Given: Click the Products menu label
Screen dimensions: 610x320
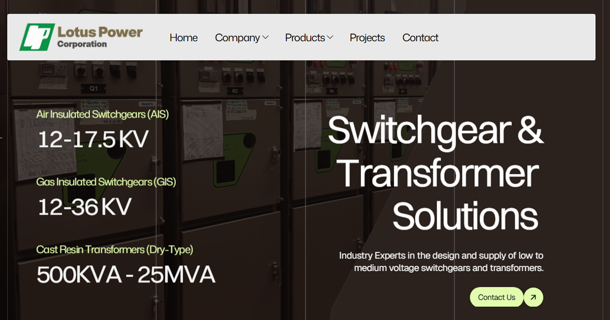Looking at the screenshot, I should tap(305, 37).
